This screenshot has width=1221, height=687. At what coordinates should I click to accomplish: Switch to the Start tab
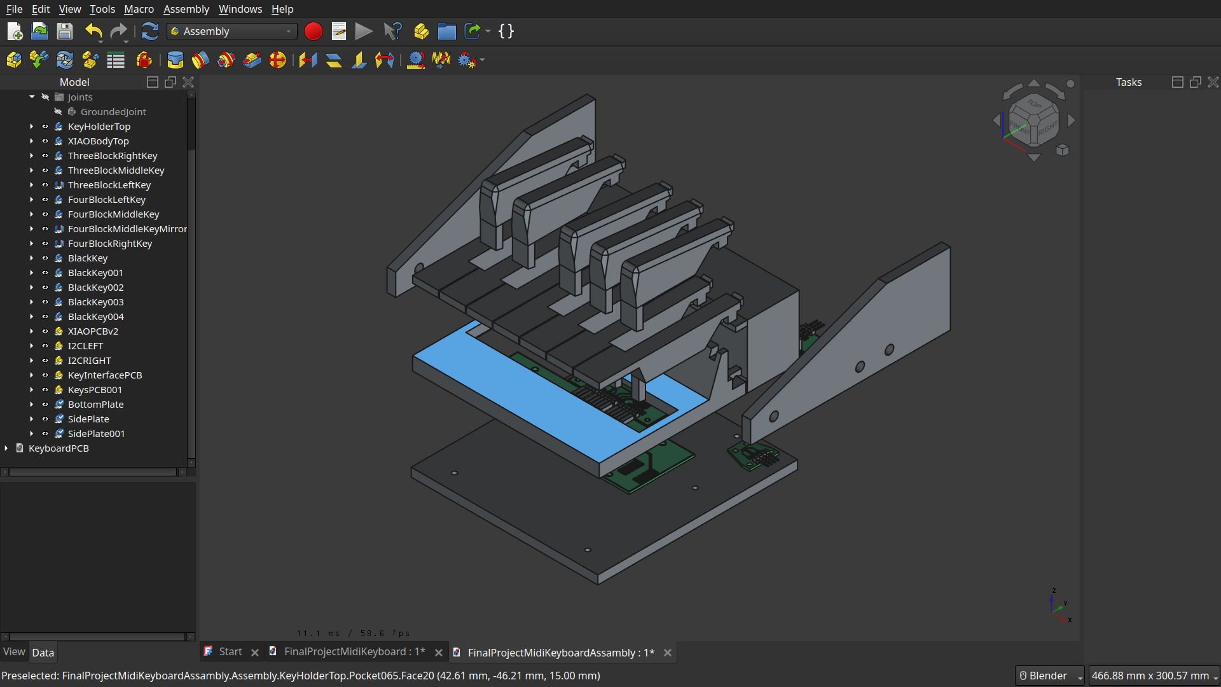(x=230, y=652)
